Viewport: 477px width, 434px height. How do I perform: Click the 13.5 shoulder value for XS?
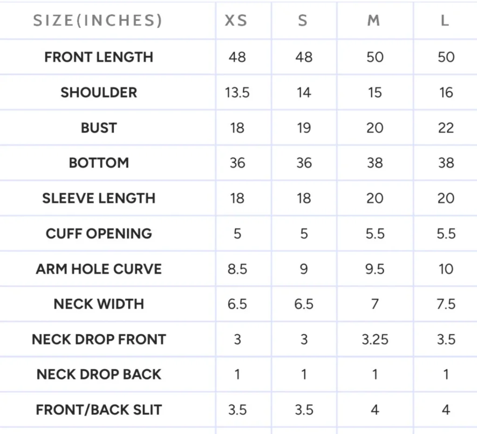tap(237, 93)
